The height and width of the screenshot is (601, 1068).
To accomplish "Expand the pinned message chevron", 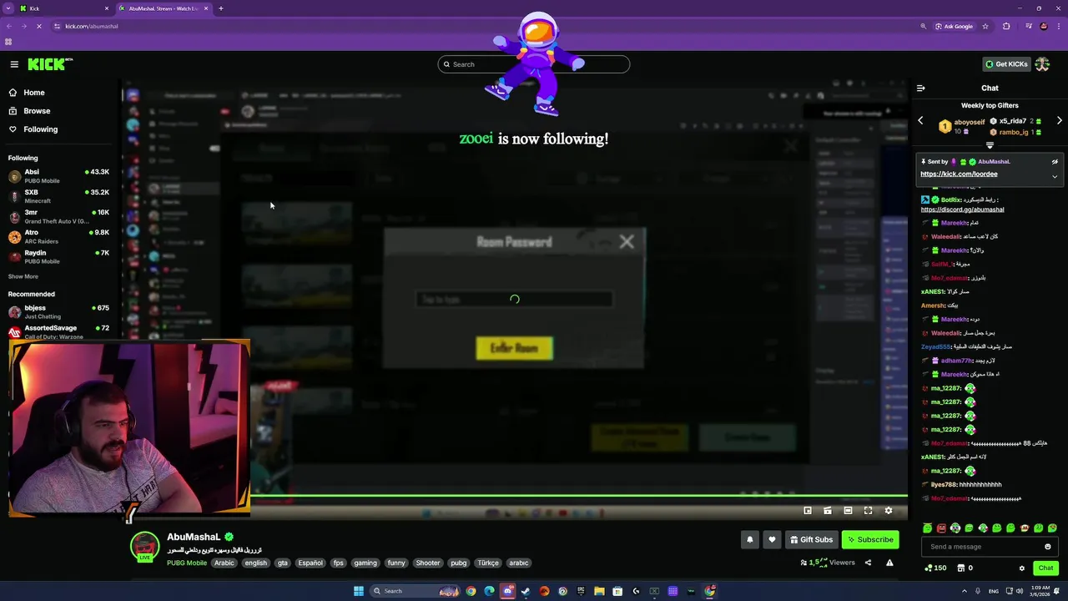I will tap(1055, 176).
